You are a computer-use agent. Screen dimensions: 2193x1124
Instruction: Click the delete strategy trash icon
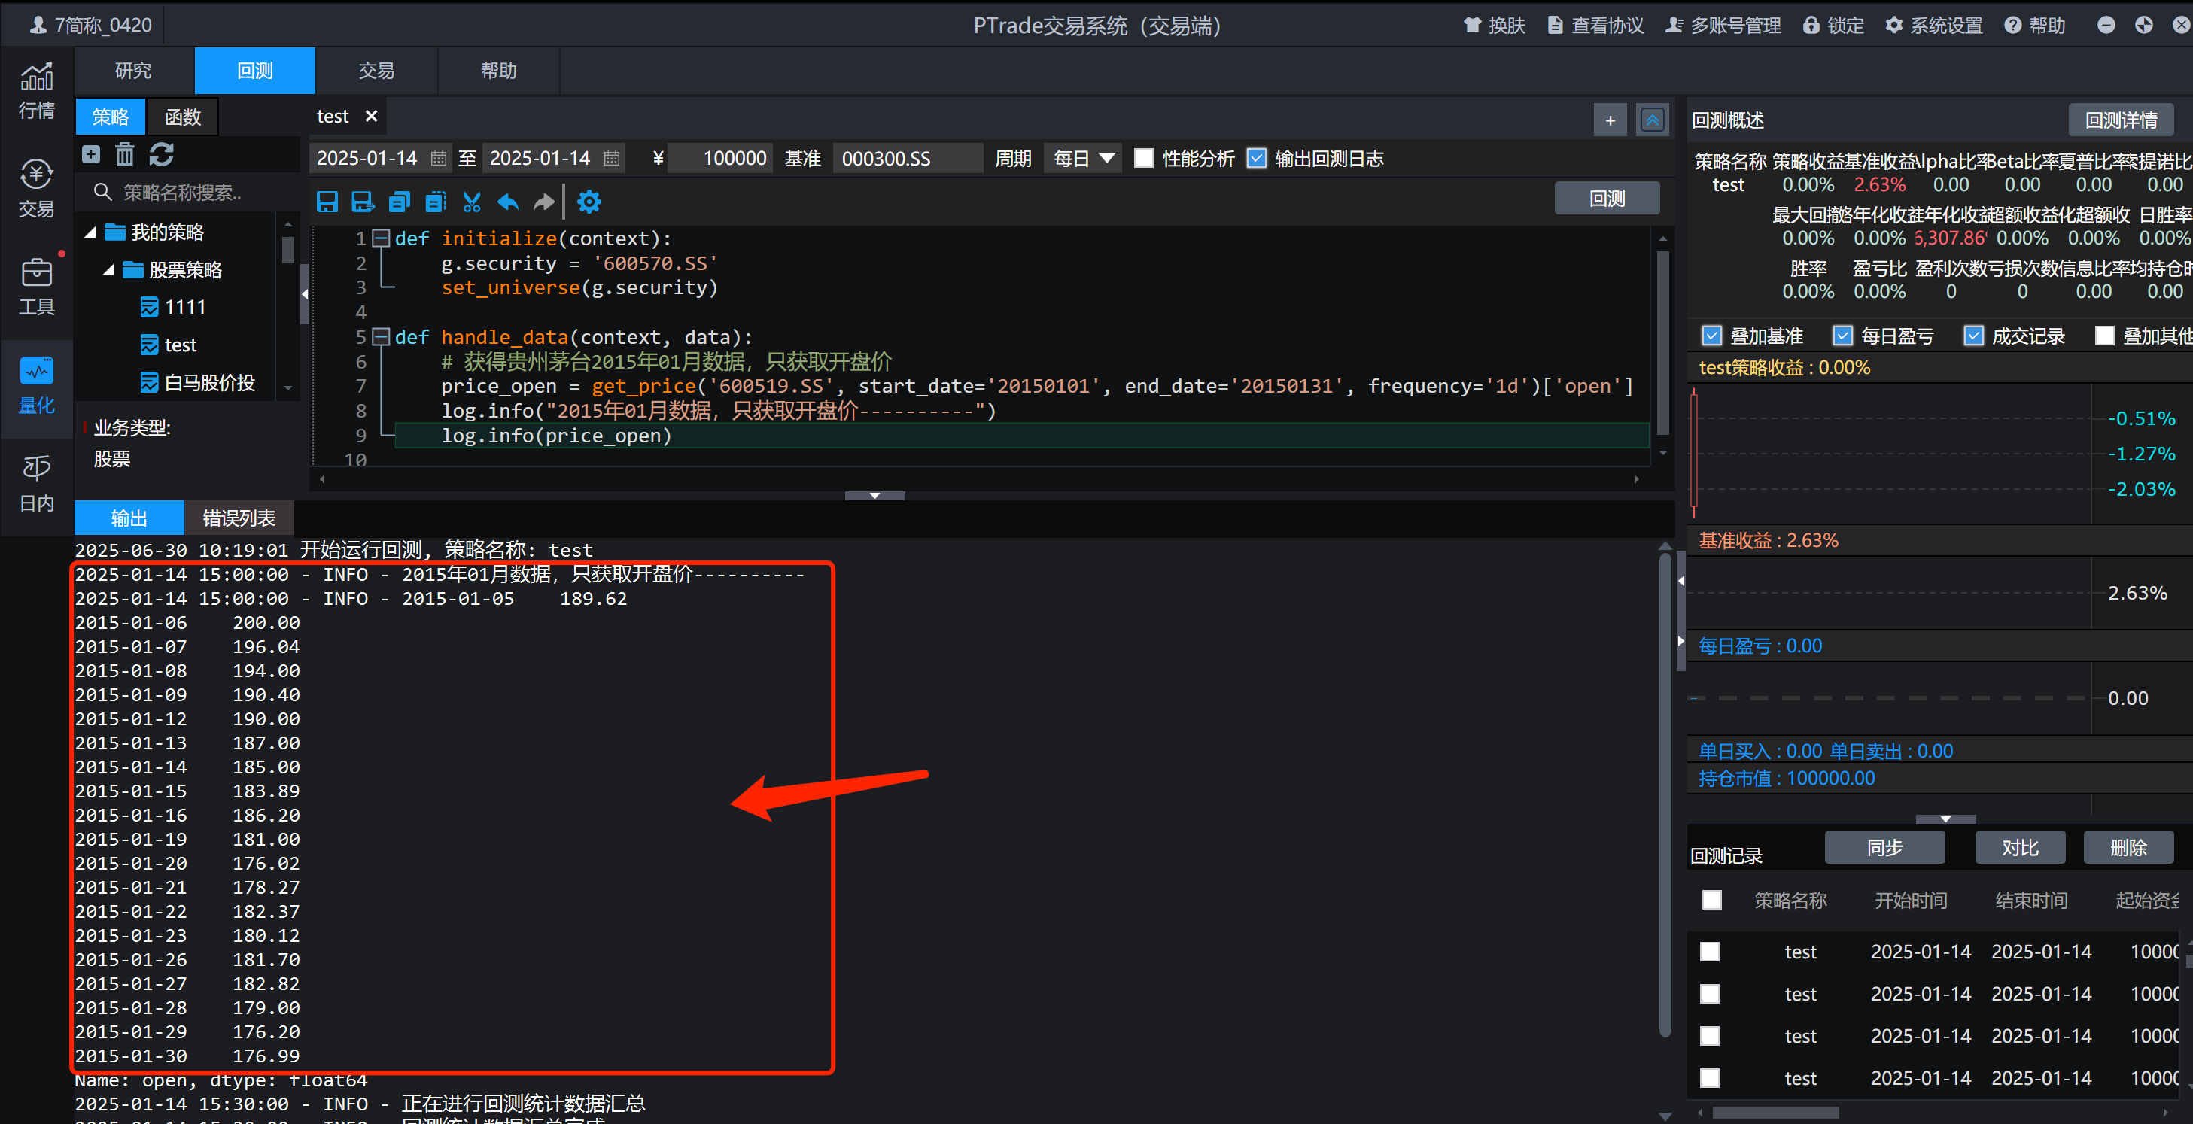click(x=125, y=155)
